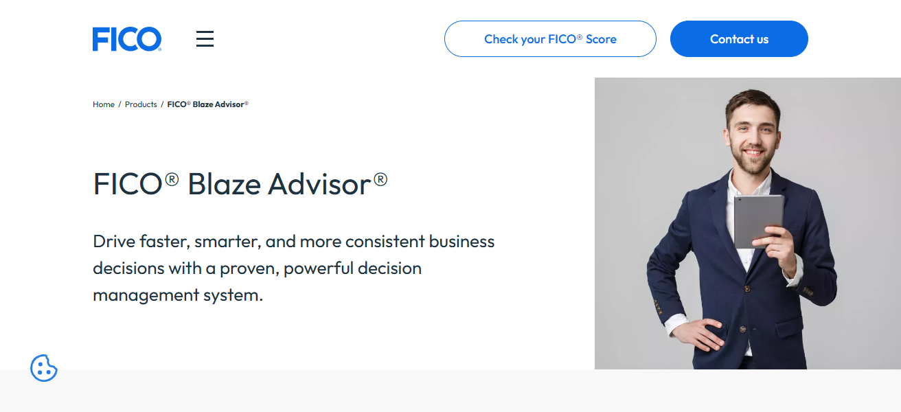Click Contact us to reach sales
This screenshot has height=412, width=901.
739,38
